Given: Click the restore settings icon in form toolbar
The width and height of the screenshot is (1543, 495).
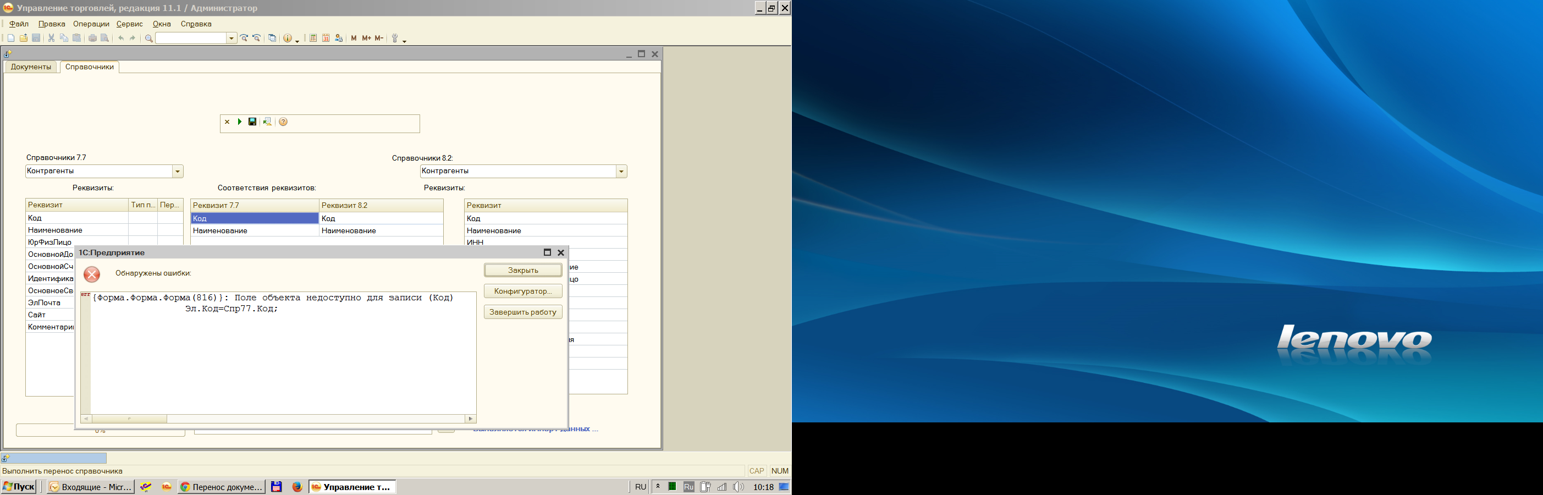Looking at the screenshot, I should pos(267,122).
